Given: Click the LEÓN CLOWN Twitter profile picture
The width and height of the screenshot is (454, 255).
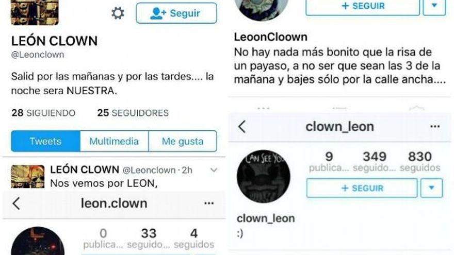Looking at the screenshot, I should 35,12.
